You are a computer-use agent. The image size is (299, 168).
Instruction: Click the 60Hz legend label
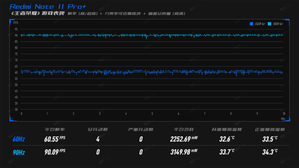click(260, 24)
